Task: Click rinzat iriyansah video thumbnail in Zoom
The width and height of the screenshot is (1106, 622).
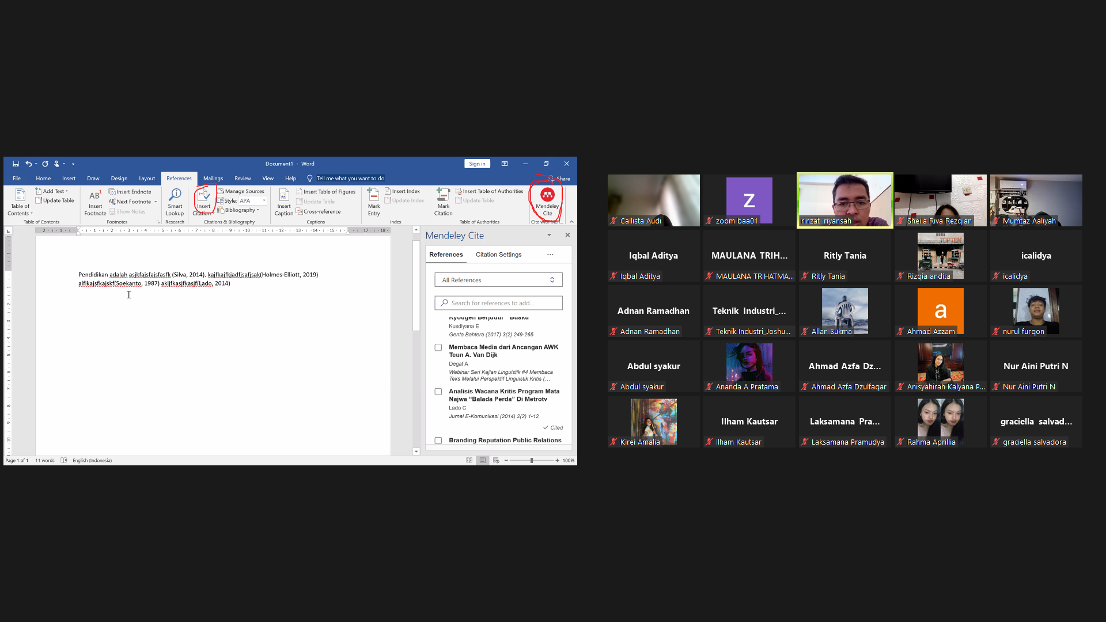Action: click(x=845, y=200)
